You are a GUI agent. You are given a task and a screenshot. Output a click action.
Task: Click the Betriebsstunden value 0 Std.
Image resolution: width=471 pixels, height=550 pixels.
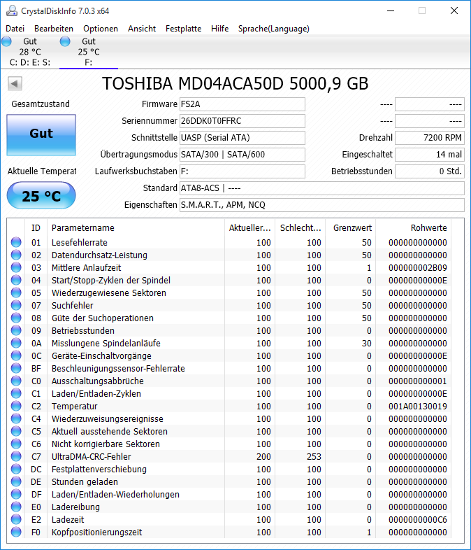(430, 171)
